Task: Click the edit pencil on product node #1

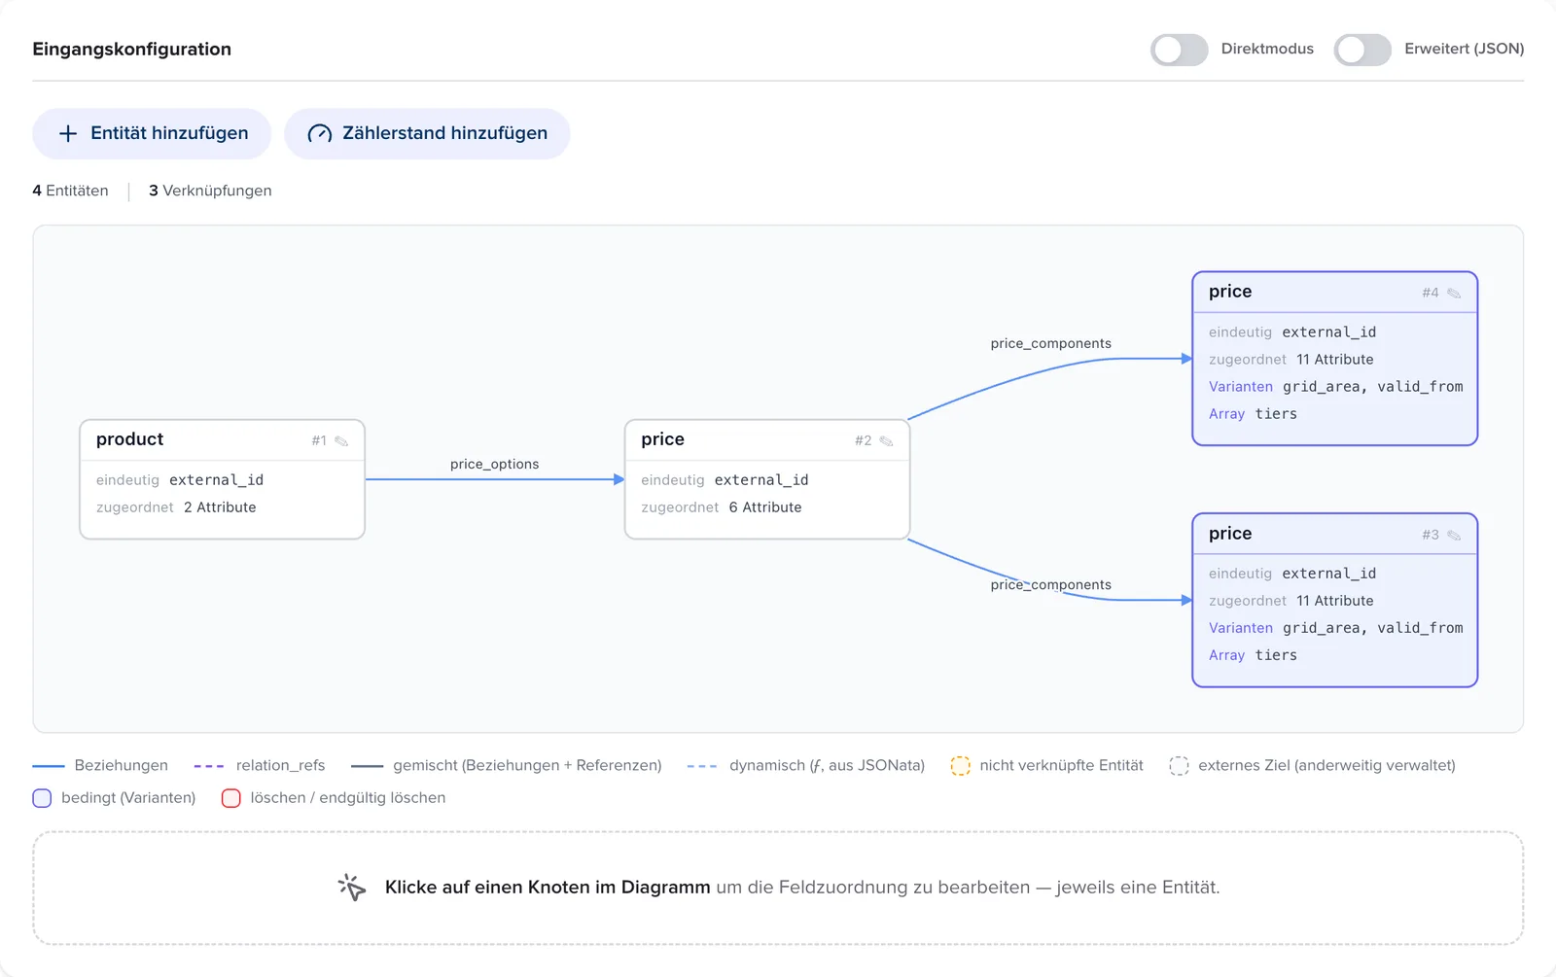Action: 341,441
